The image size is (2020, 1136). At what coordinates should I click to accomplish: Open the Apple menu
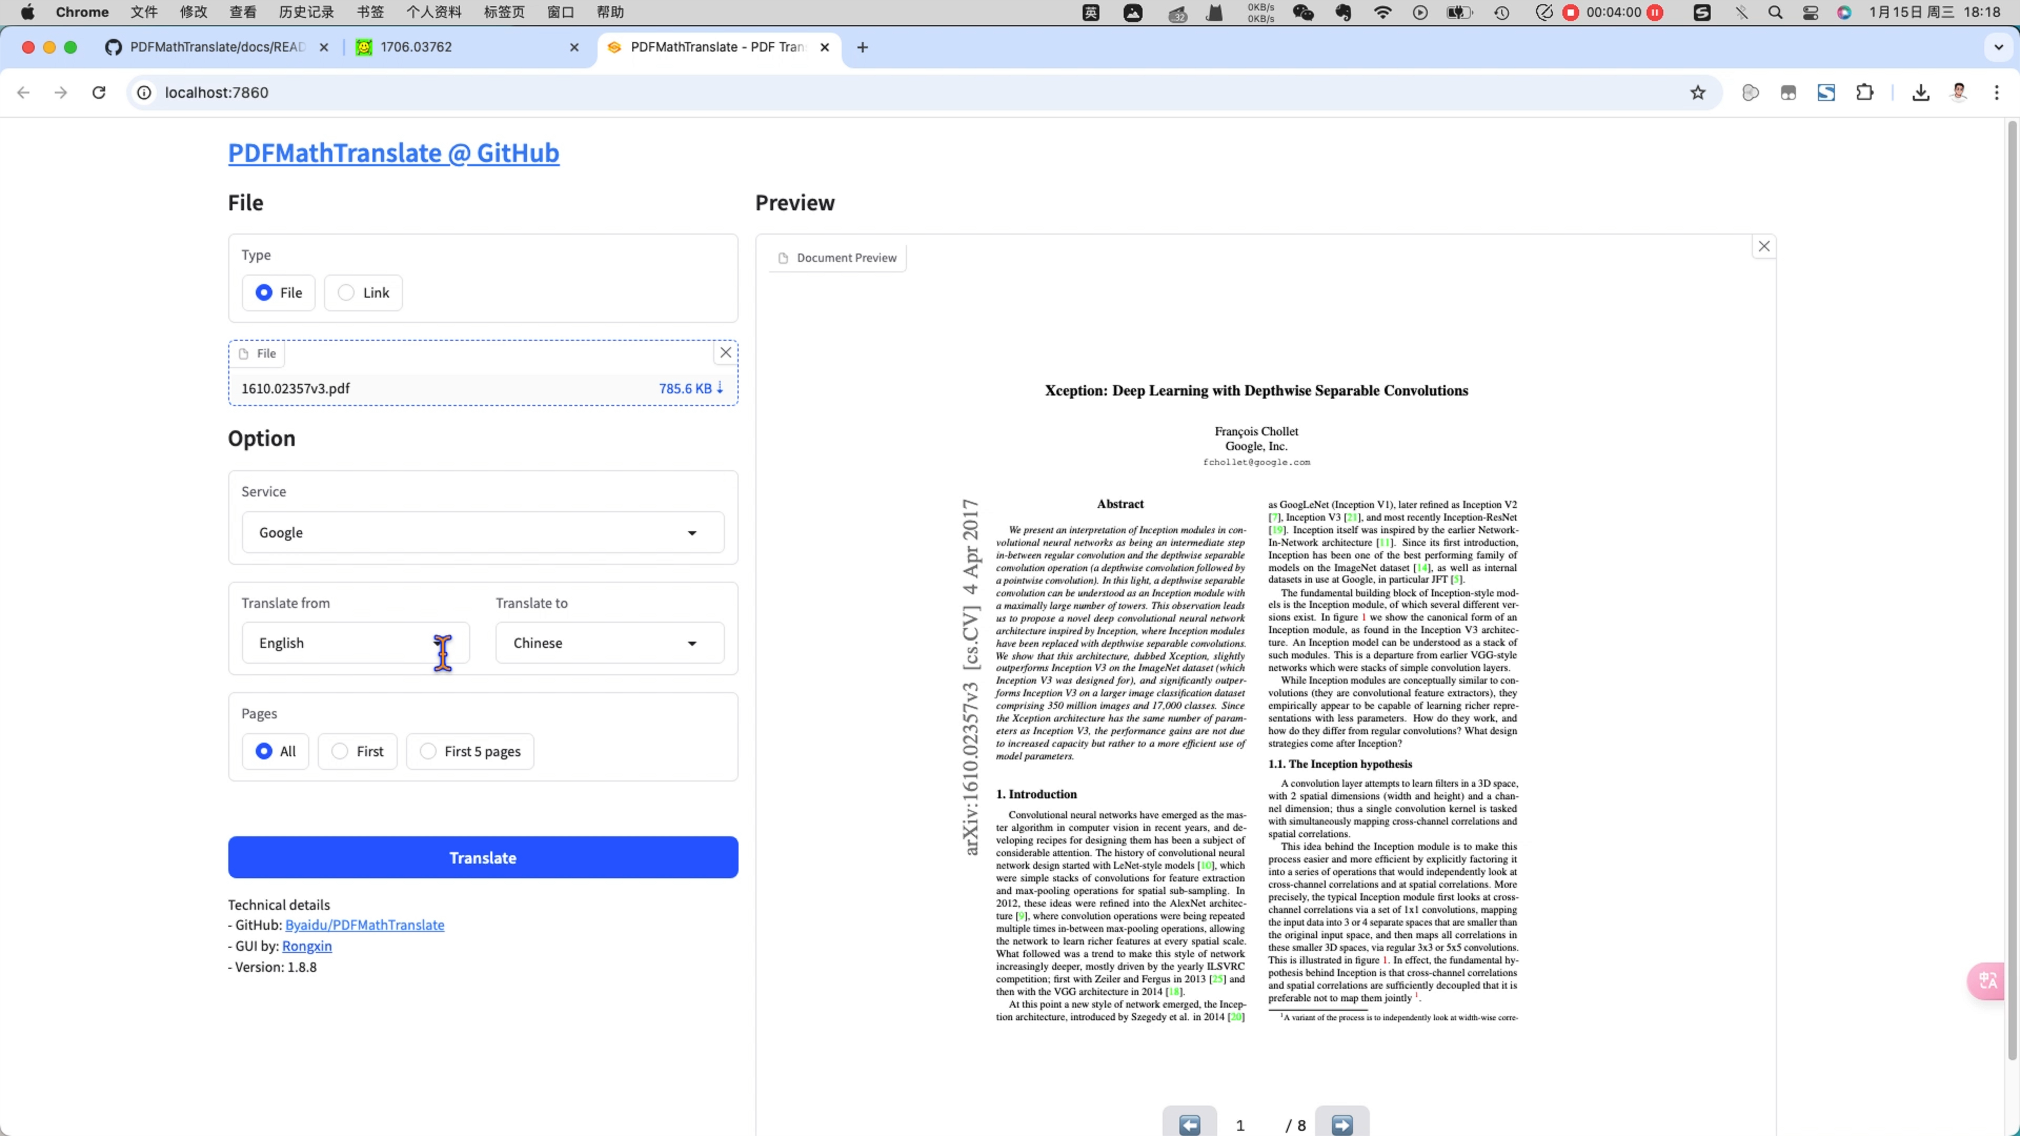coord(27,12)
